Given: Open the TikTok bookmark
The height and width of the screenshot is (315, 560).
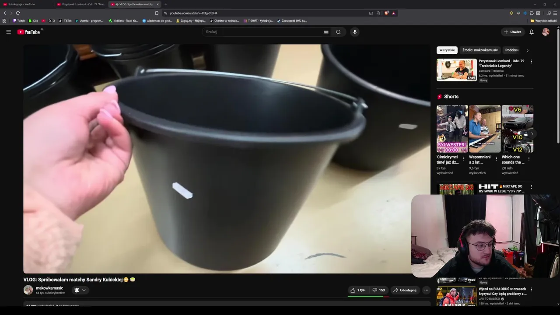Looking at the screenshot, I should click(65, 21).
